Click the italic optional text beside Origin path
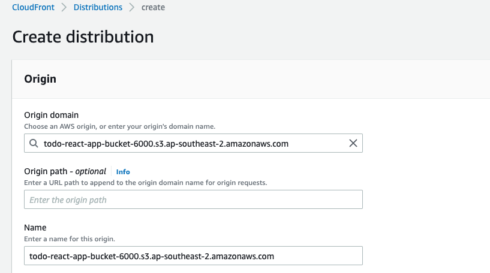Image resolution: width=490 pixels, height=273 pixels. coord(91,171)
